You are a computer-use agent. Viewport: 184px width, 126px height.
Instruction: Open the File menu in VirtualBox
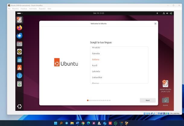click(9, 9)
